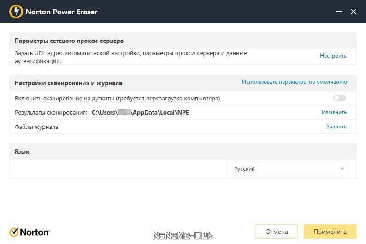Select the Параметры сетевого прокси-сервера header
This screenshot has height=244, width=366.
point(69,41)
